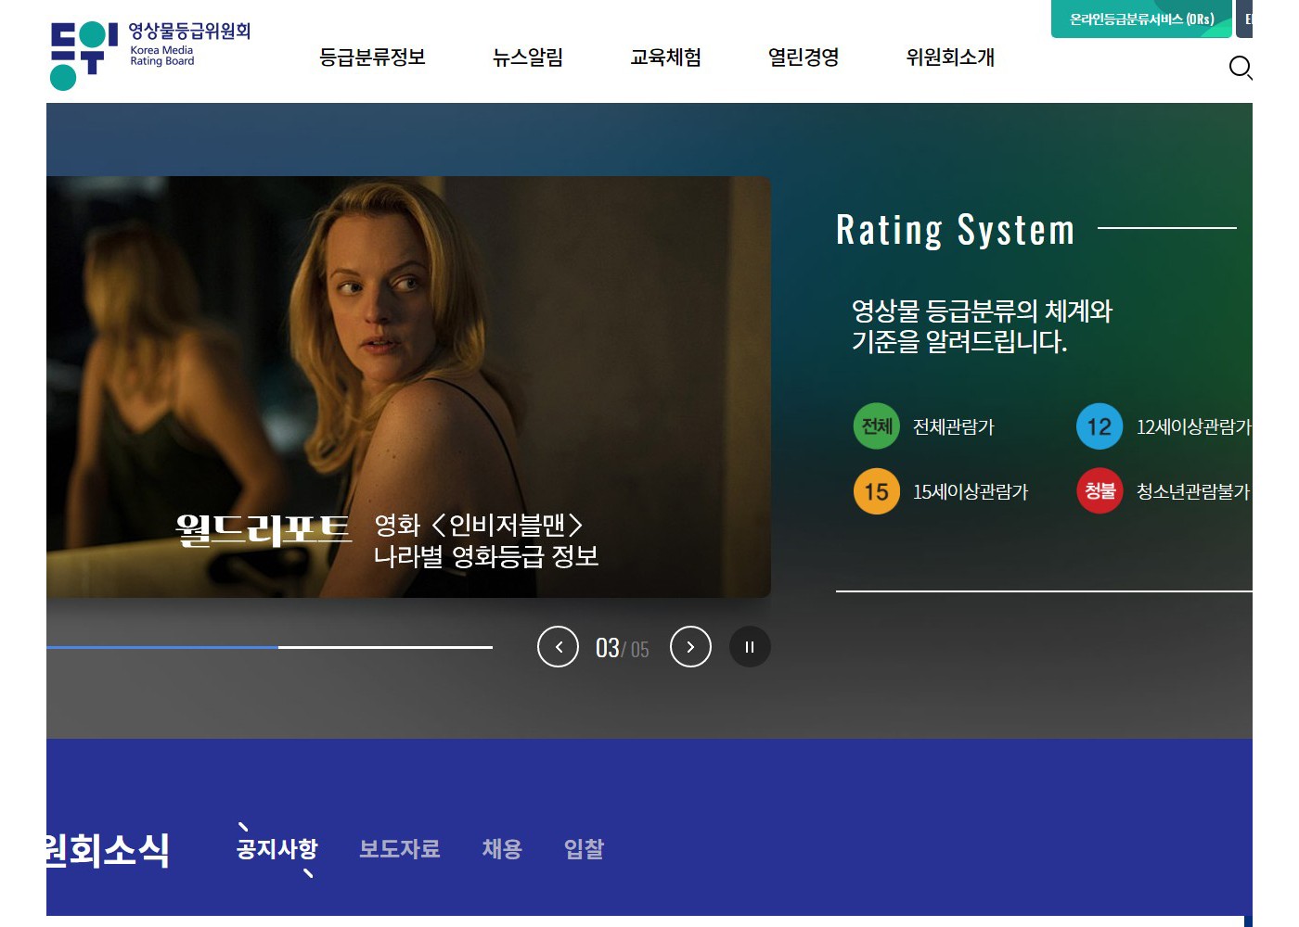Advance to next slide arrow
This screenshot has width=1299, height=927.
click(690, 647)
